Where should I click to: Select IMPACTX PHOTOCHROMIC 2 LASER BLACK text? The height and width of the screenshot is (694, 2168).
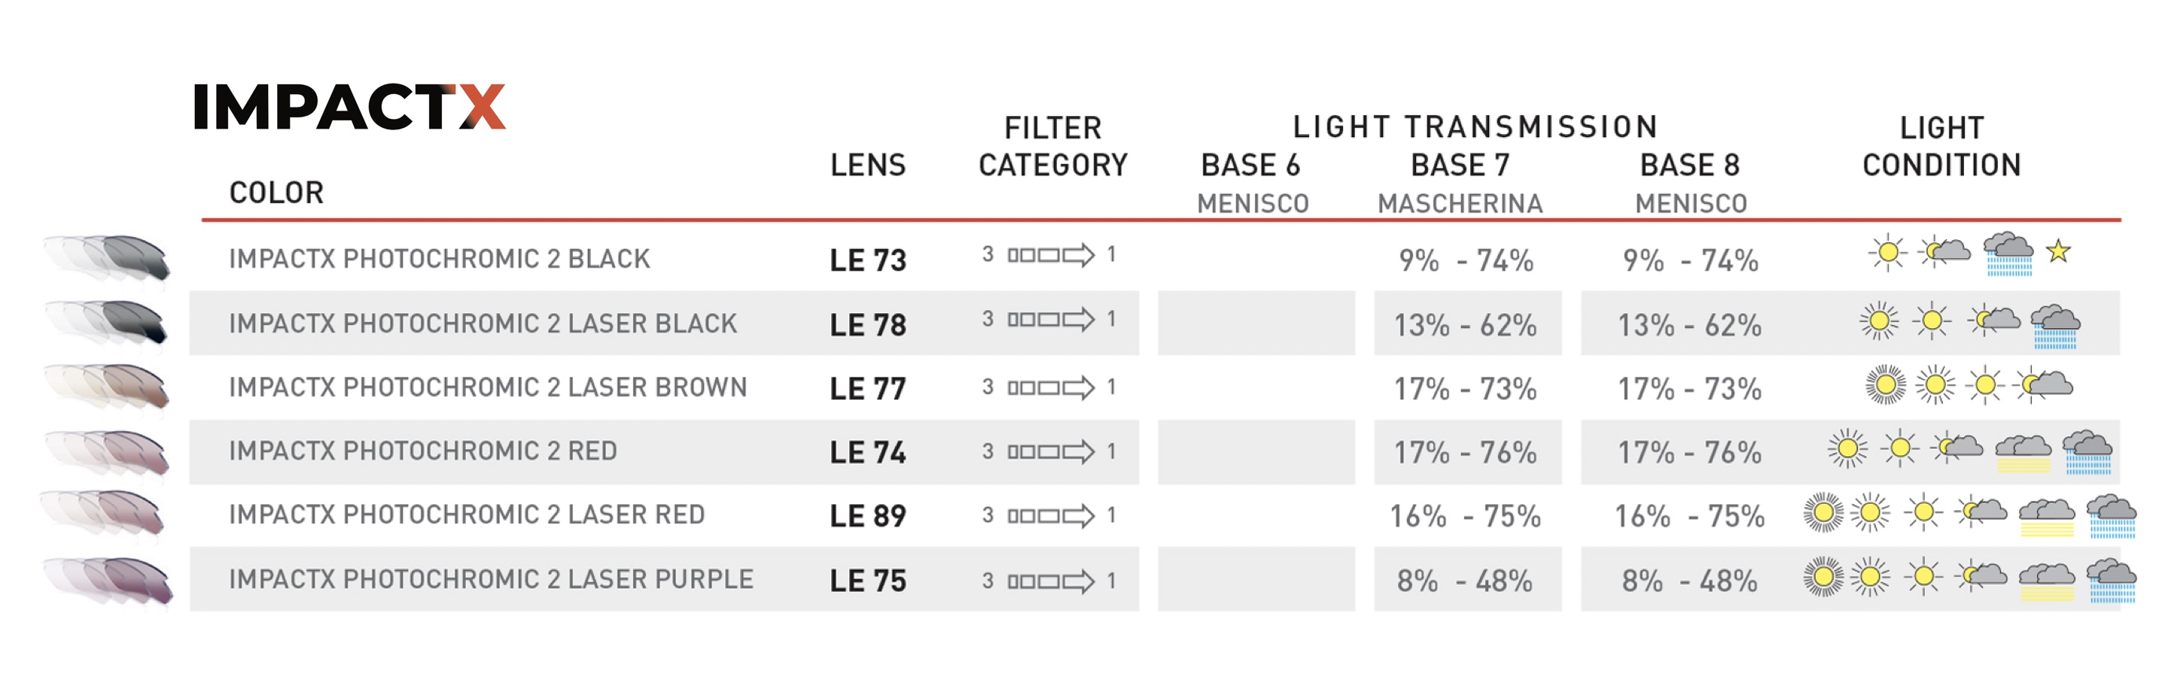click(x=483, y=323)
